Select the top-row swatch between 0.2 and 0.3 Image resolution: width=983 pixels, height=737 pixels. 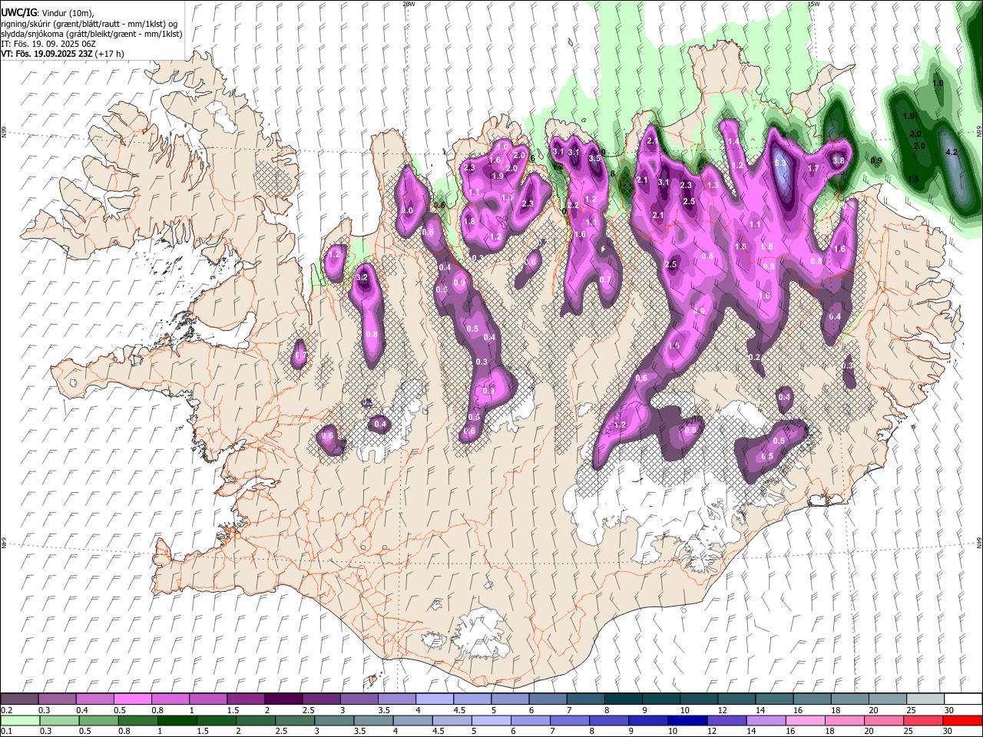click(19, 699)
